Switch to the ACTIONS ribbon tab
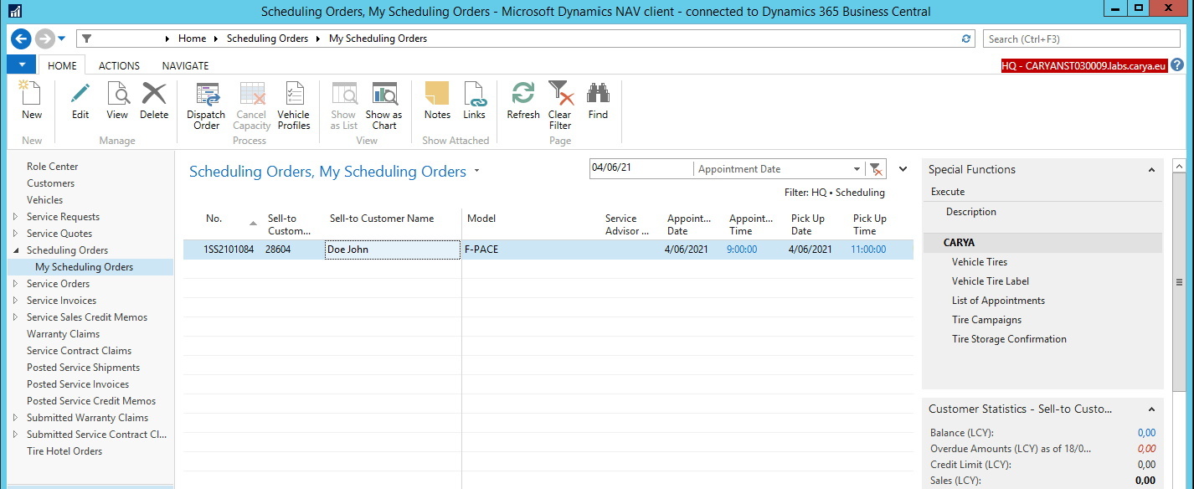This screenshot has width=1194, height=489. (x=119, y=65)
